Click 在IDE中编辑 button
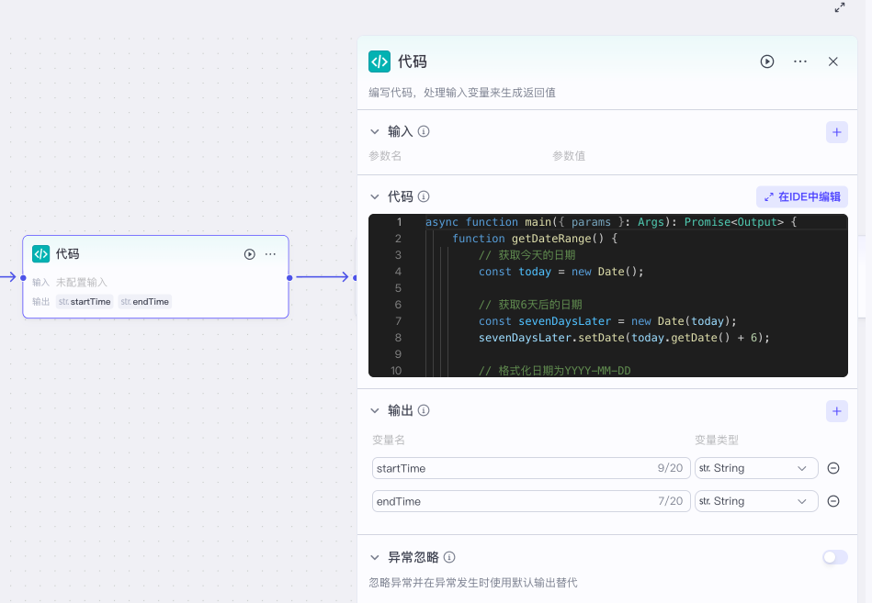The image size is (872, 603). (x=802, y=196)
